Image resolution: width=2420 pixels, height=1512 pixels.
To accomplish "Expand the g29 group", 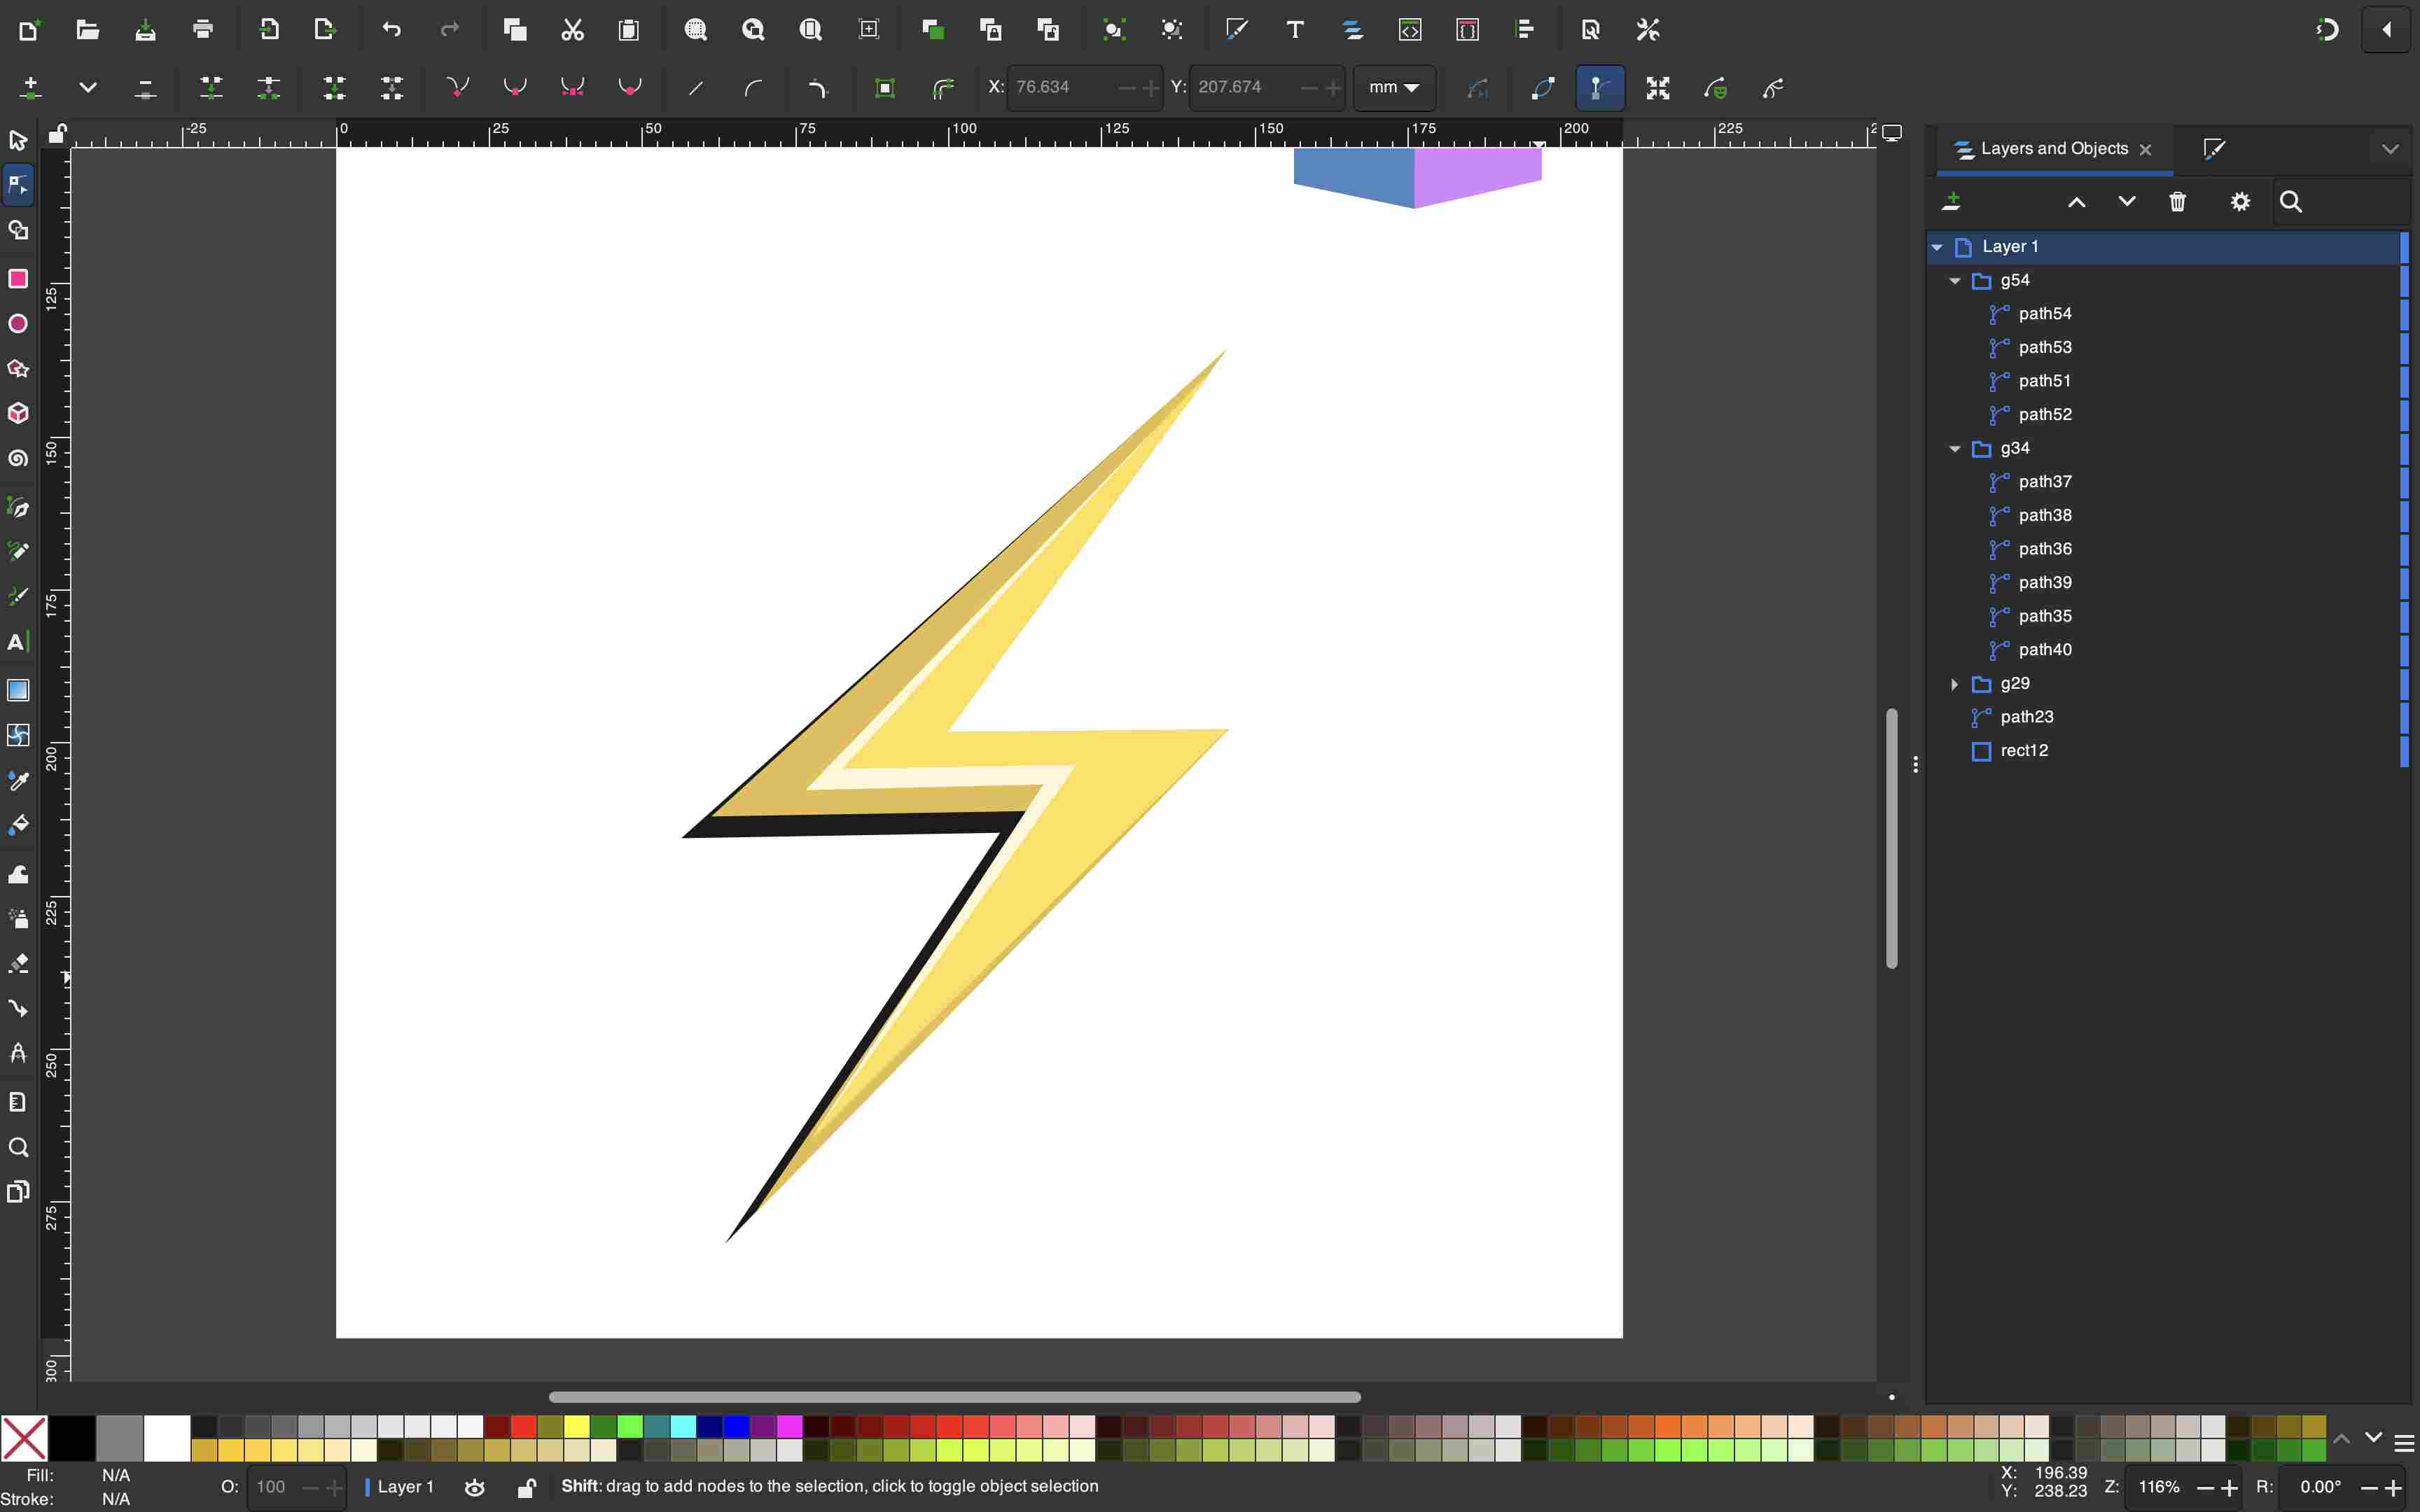I will (x=1955, y=684).
